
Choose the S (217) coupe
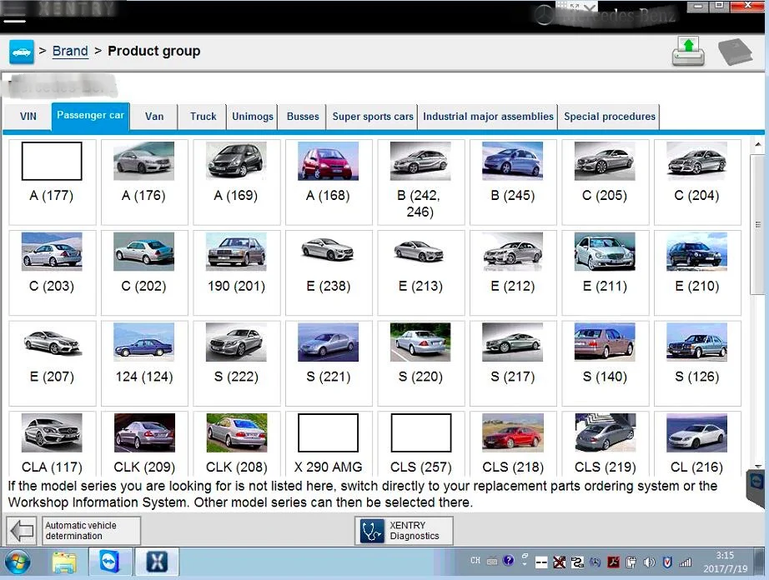(513, 363)
